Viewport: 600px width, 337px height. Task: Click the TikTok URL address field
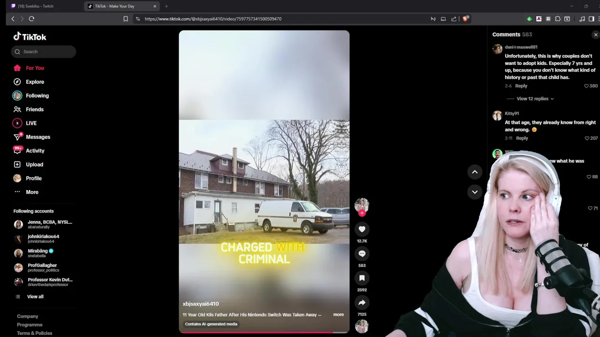pos(213,19)
